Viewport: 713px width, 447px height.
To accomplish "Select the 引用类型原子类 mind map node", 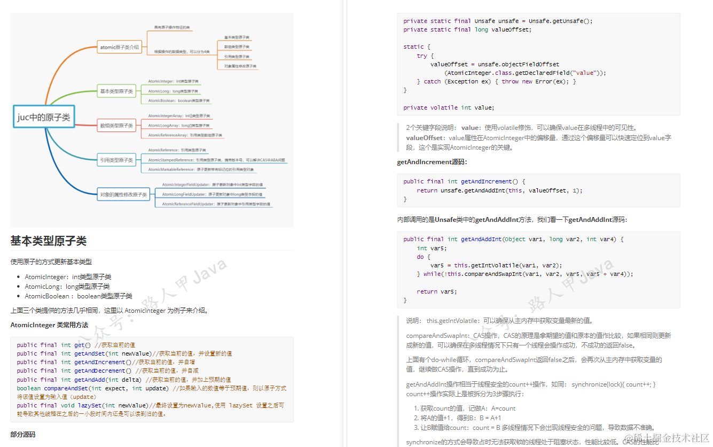I will click(117, 160).
